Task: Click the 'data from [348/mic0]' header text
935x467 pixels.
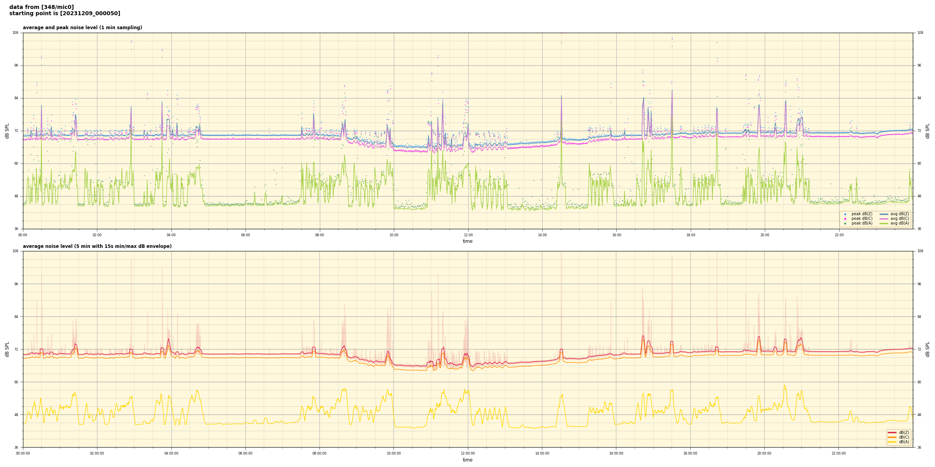Action: (41, 7)
